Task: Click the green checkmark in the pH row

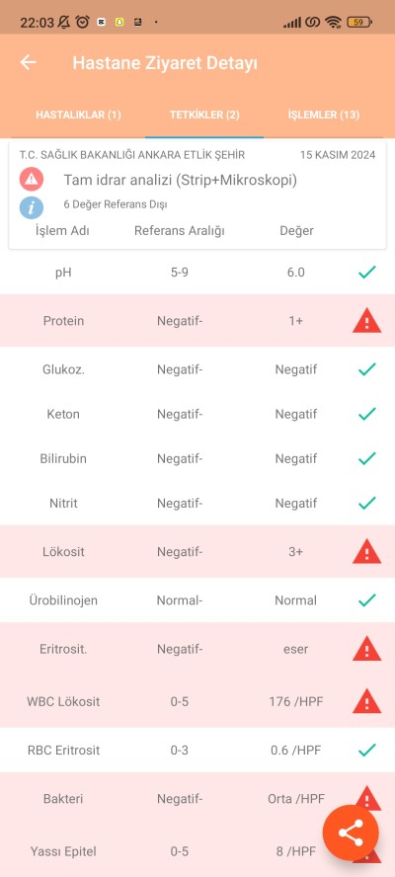Action: click(x=366, y=273)
